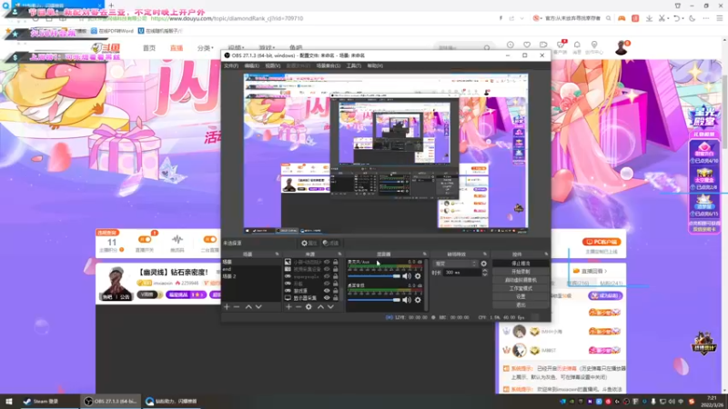The width and height of the screenshot is (728, 409).
Task: Mute the 桌面音频 speaker icon
Action: coord(407,300)
